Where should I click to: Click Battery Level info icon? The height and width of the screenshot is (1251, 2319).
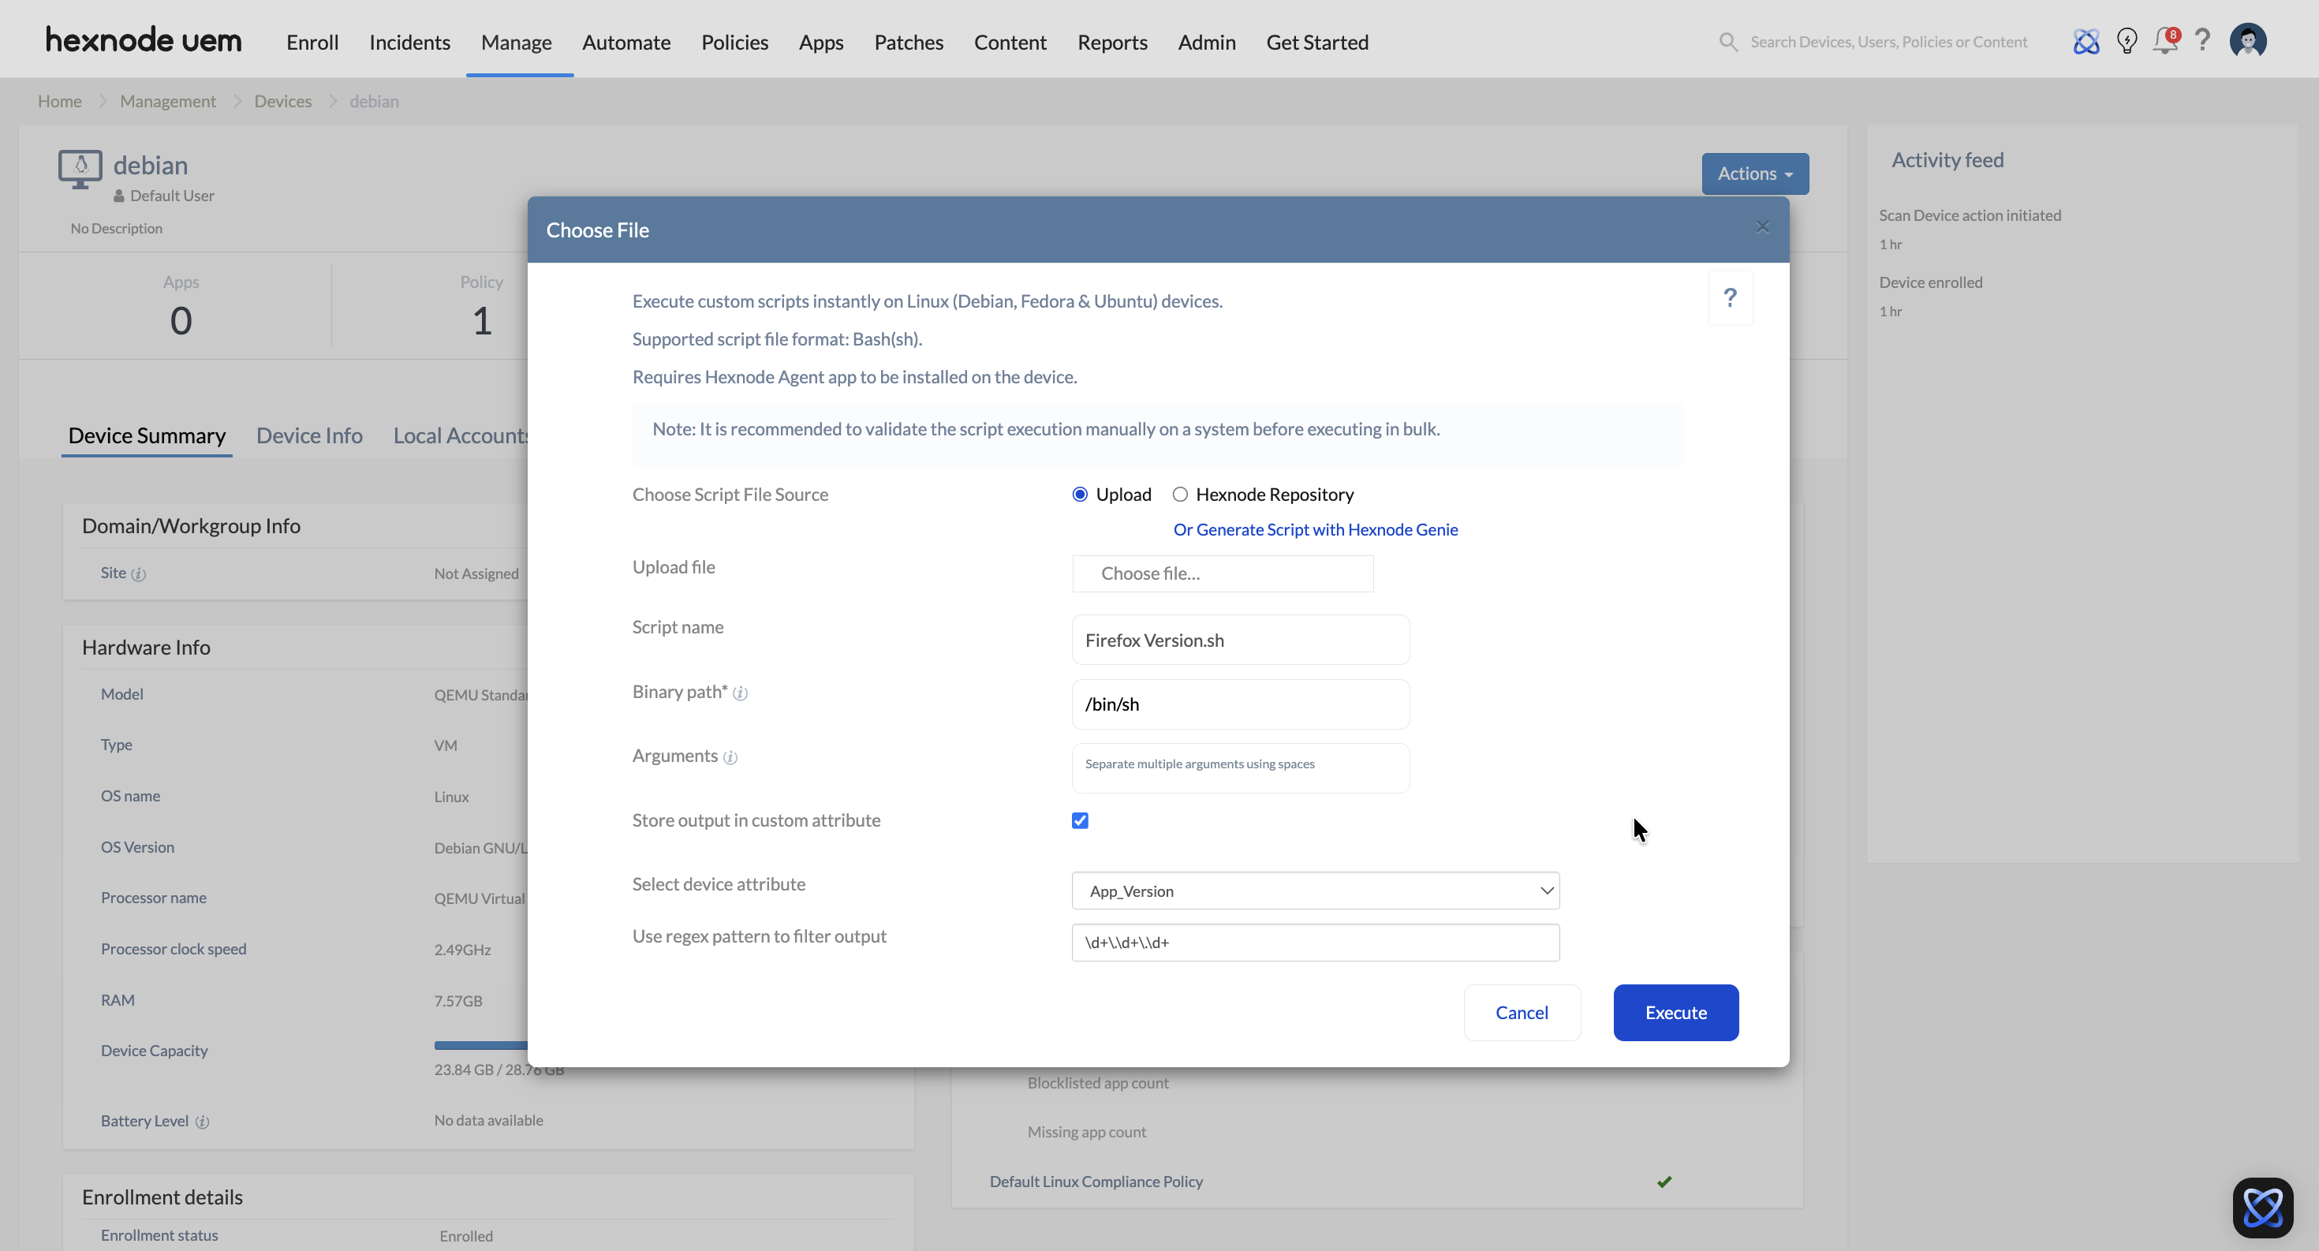pyautogui.click(x=203, y=1122)
